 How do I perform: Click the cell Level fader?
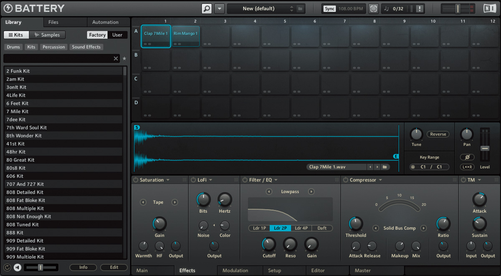click(485, 148)
